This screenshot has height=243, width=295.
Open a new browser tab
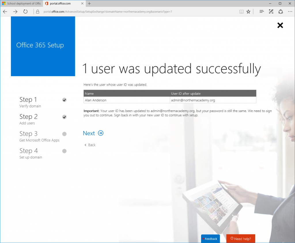click(x=89, y=3)
